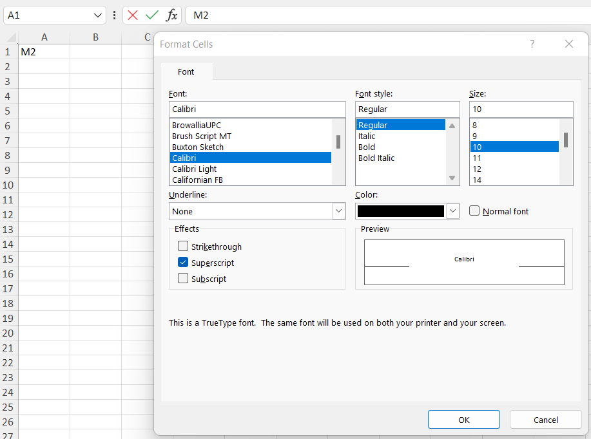The image size is (591, 439).
Task: Click the black font color swatch
Action: click(x=400, y=211)
